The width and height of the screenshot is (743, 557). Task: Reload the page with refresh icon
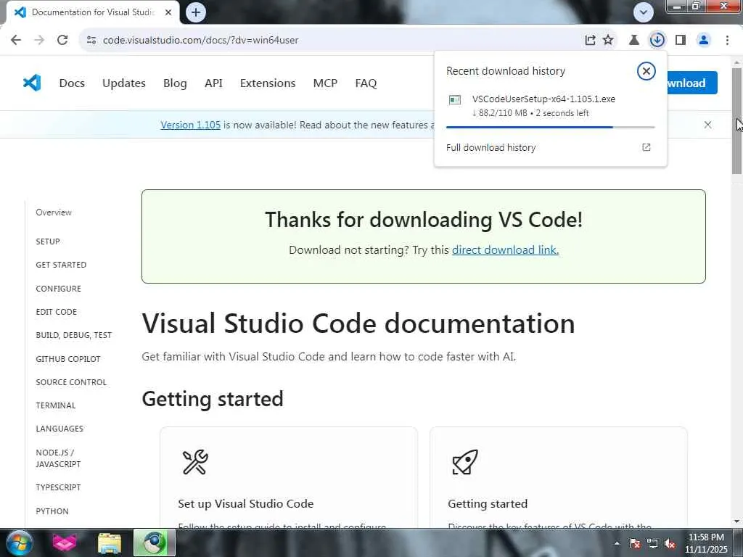pos(62,40)
